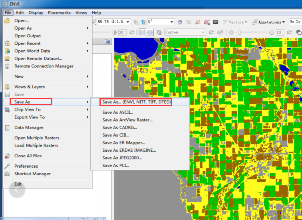This screenshot has width=302, height=220.
Task: Click the zoom magnifier icon left of 66.7%
Action: pos(94,22)
